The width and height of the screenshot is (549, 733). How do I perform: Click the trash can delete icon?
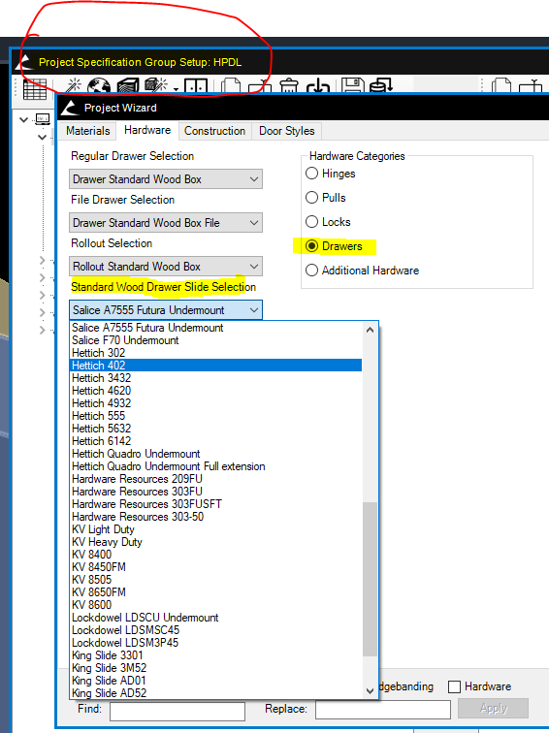pyautogui.click(x=289, y=86)
